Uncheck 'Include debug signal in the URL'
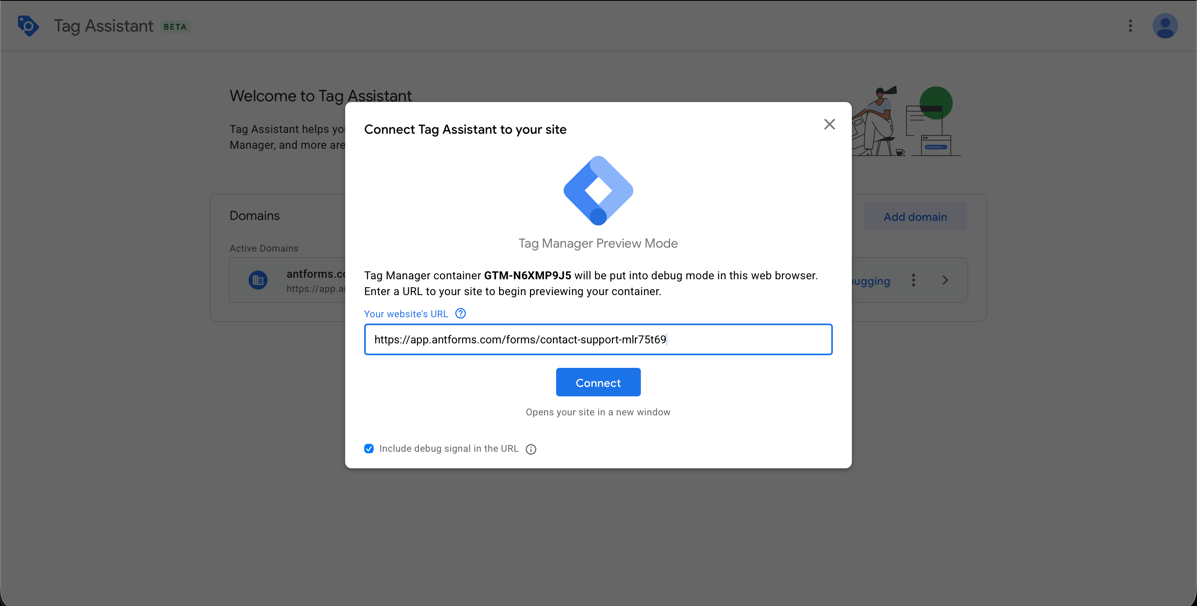 click(x=369, y=449)
